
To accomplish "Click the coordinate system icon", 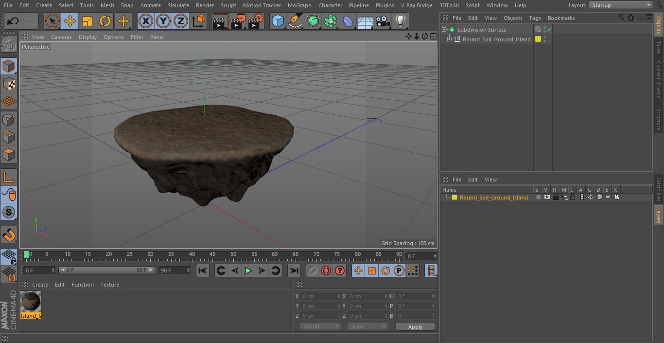I will click(x=199, y=21).
